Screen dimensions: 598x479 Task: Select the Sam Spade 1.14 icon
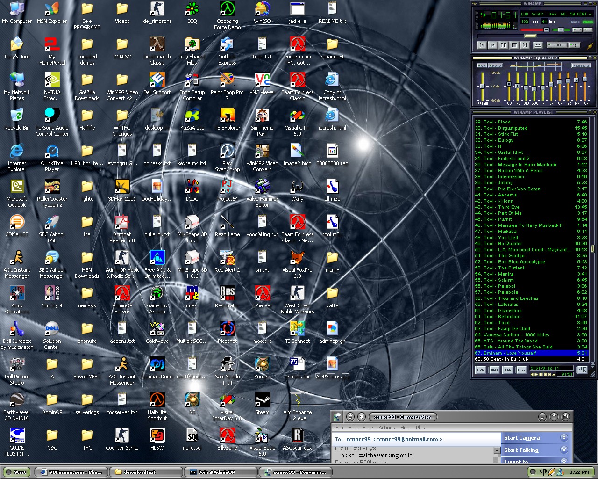pos(227,370)
